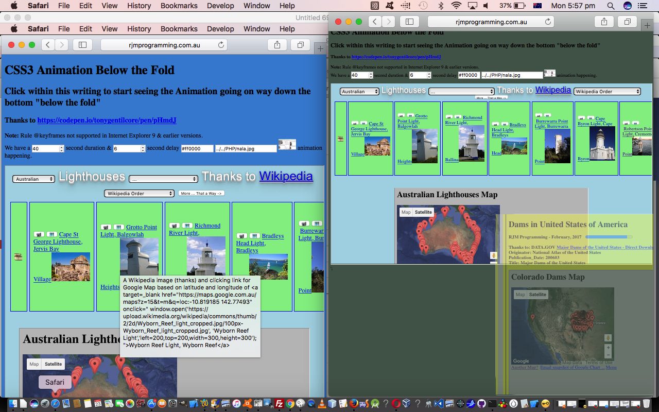This screenshot has width=659, height=412.
Task: Open the '...' lighthouse dropdown in the left window
Action: [x=163, y=179]
